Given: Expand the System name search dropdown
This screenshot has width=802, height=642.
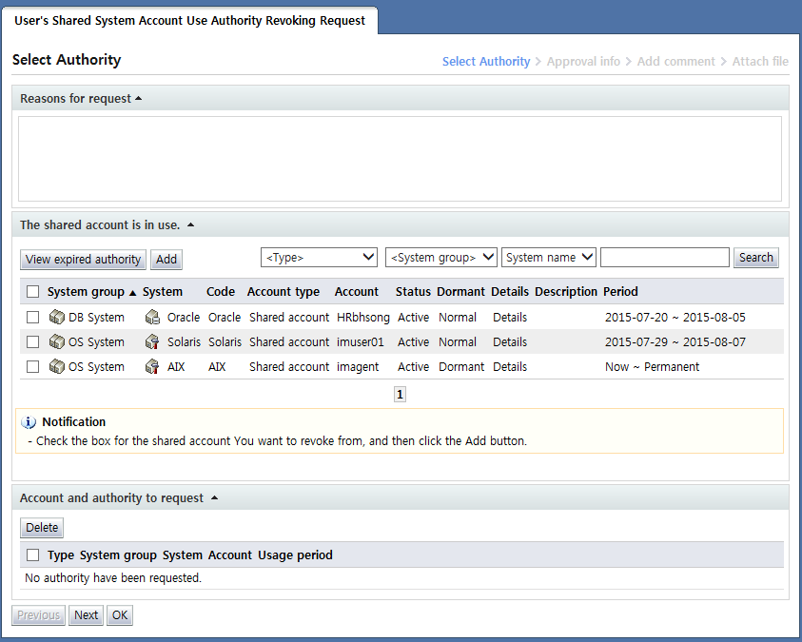Looking at the screenshot, I should (x=549, y=258).
